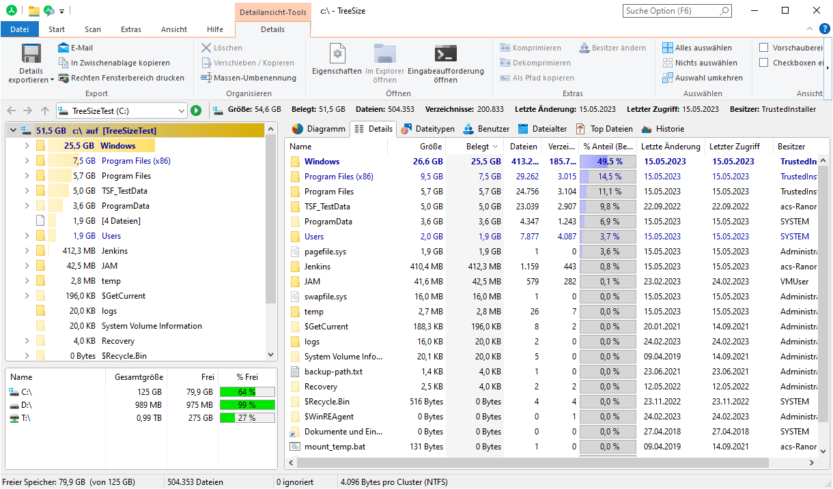Screen dimensions: 833x489
Task: Navigate back with left arrow
Action: tap(11, 110)
